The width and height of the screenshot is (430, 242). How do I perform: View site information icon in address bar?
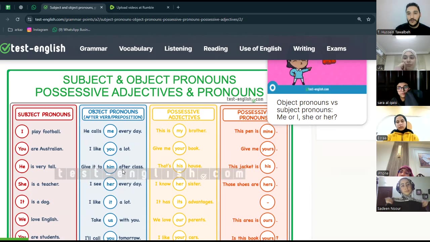(30, 19)
